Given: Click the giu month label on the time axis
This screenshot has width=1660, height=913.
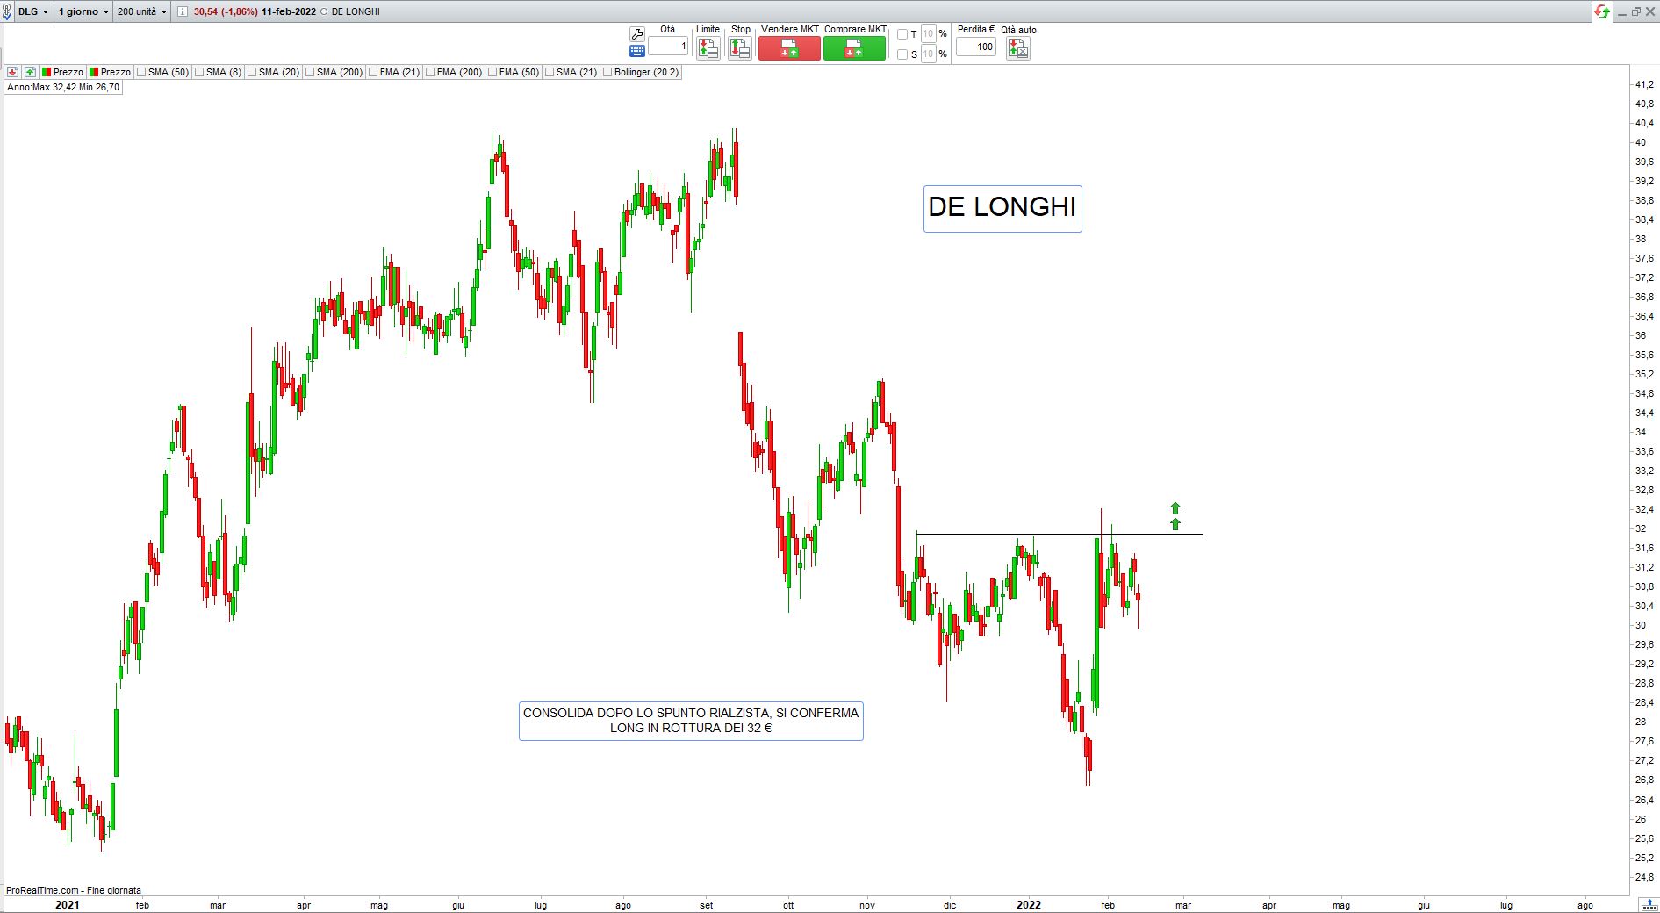Looking at the screenshot, I should pos(458,905).
